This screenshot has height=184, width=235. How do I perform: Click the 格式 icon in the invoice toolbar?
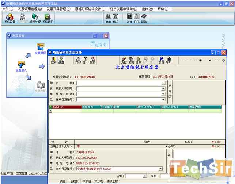coord(92,60)
